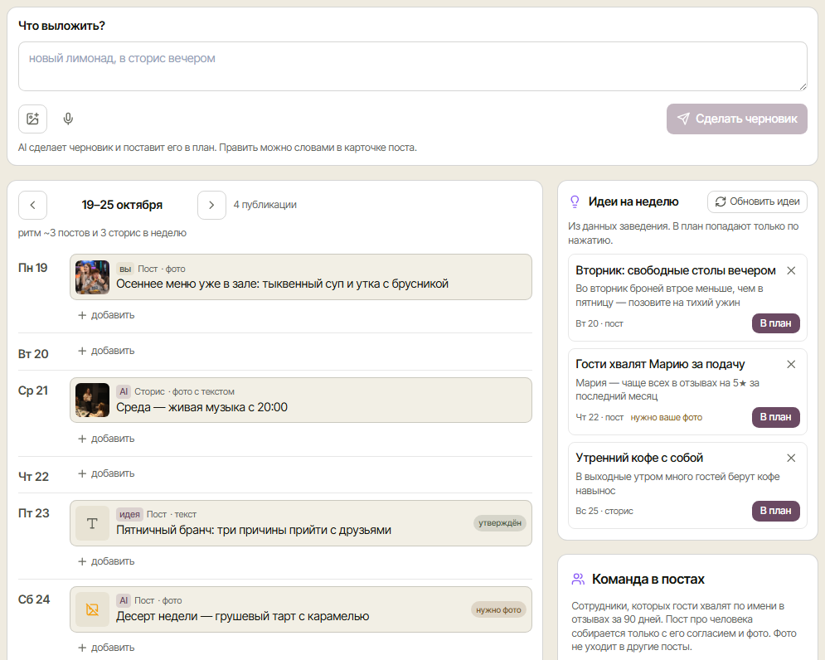Add a publication on Monday 19
This screenshot has height=660, width=825.
[106, 315]
